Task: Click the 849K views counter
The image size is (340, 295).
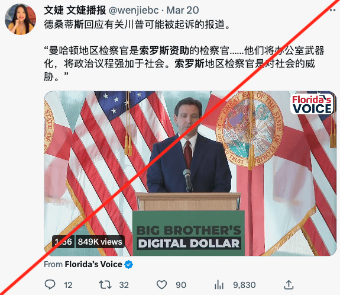Action: 100,242
